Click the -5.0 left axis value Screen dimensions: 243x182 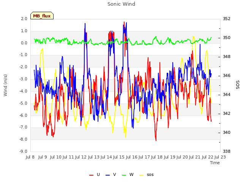tap(23, 103)
